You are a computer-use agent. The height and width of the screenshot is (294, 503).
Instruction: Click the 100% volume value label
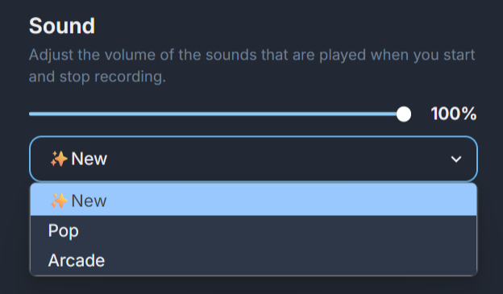tap(454, 114)
